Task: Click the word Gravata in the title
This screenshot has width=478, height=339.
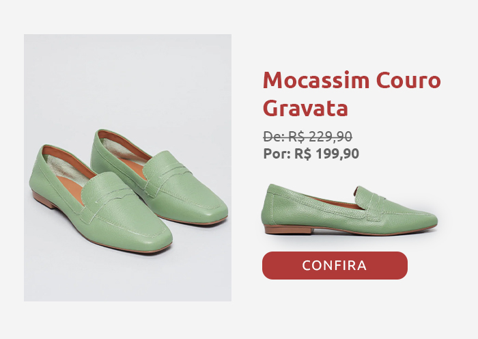Action: point(305,108)
